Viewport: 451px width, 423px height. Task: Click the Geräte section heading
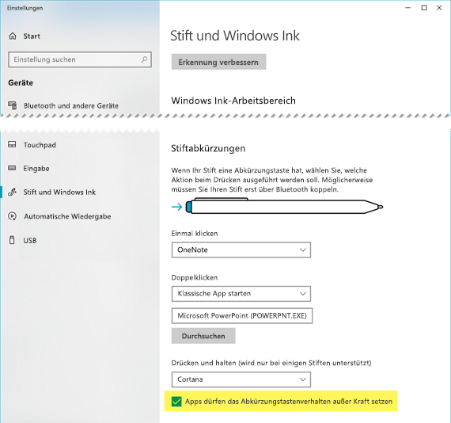(21, 83)
